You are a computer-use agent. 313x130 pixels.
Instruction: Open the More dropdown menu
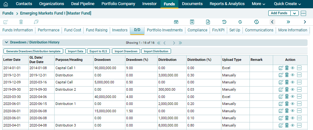[258, 4]
